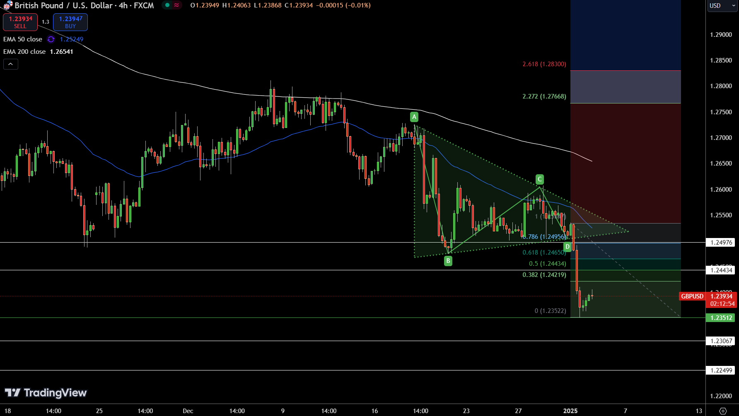Click the EMA 50 value 1.25249
The width and height of the screenshot is (739, 416).
[x=72, y=39]
